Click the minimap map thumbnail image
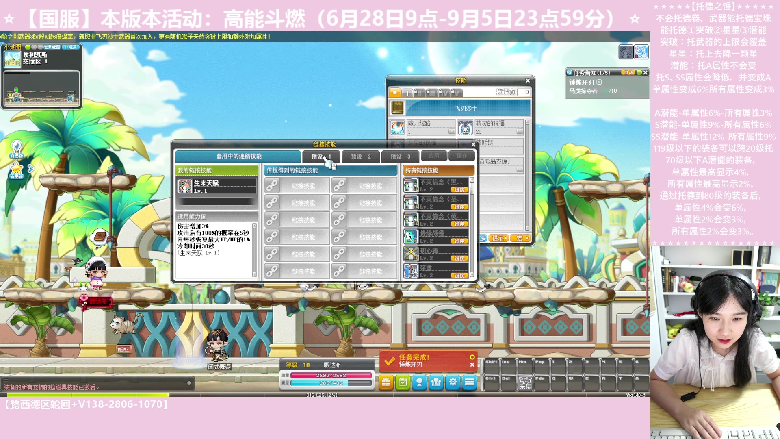 (x=12, y=59)
